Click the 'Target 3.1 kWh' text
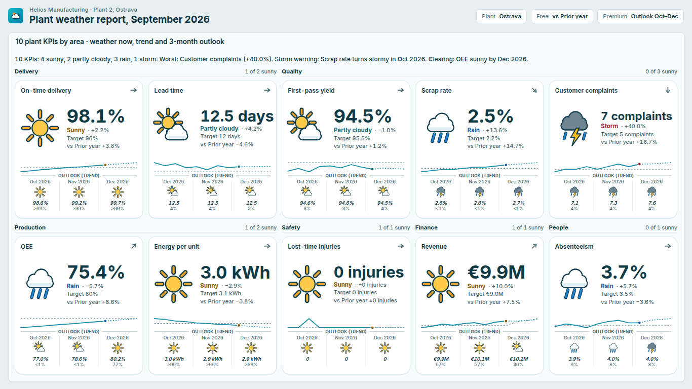This screenshot has width=692, height=389. [x=221, y=293]
